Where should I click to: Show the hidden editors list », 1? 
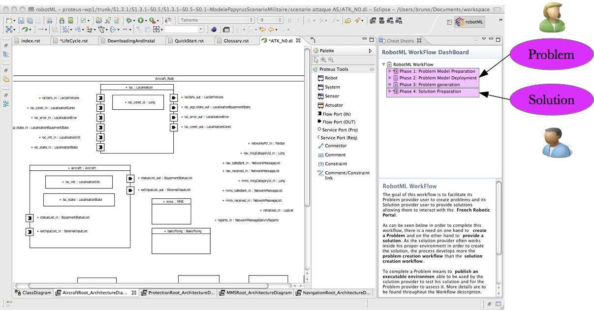click(x=313, y=40)
